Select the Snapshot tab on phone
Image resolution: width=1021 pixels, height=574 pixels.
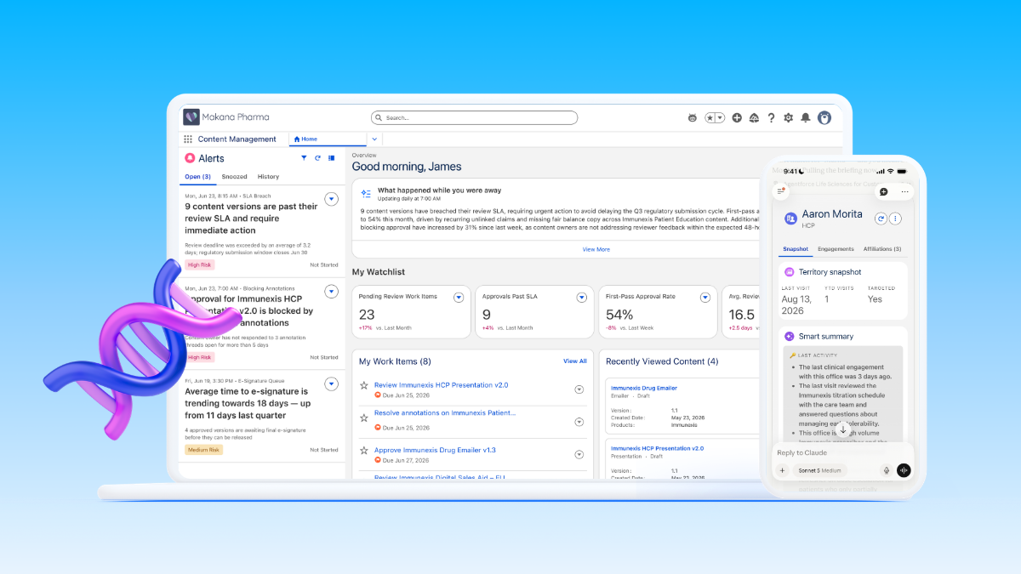pos(796,249)
